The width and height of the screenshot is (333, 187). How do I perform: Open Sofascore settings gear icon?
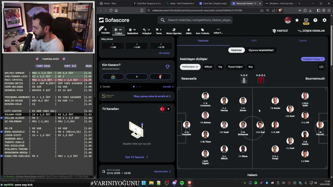(324, 20)
